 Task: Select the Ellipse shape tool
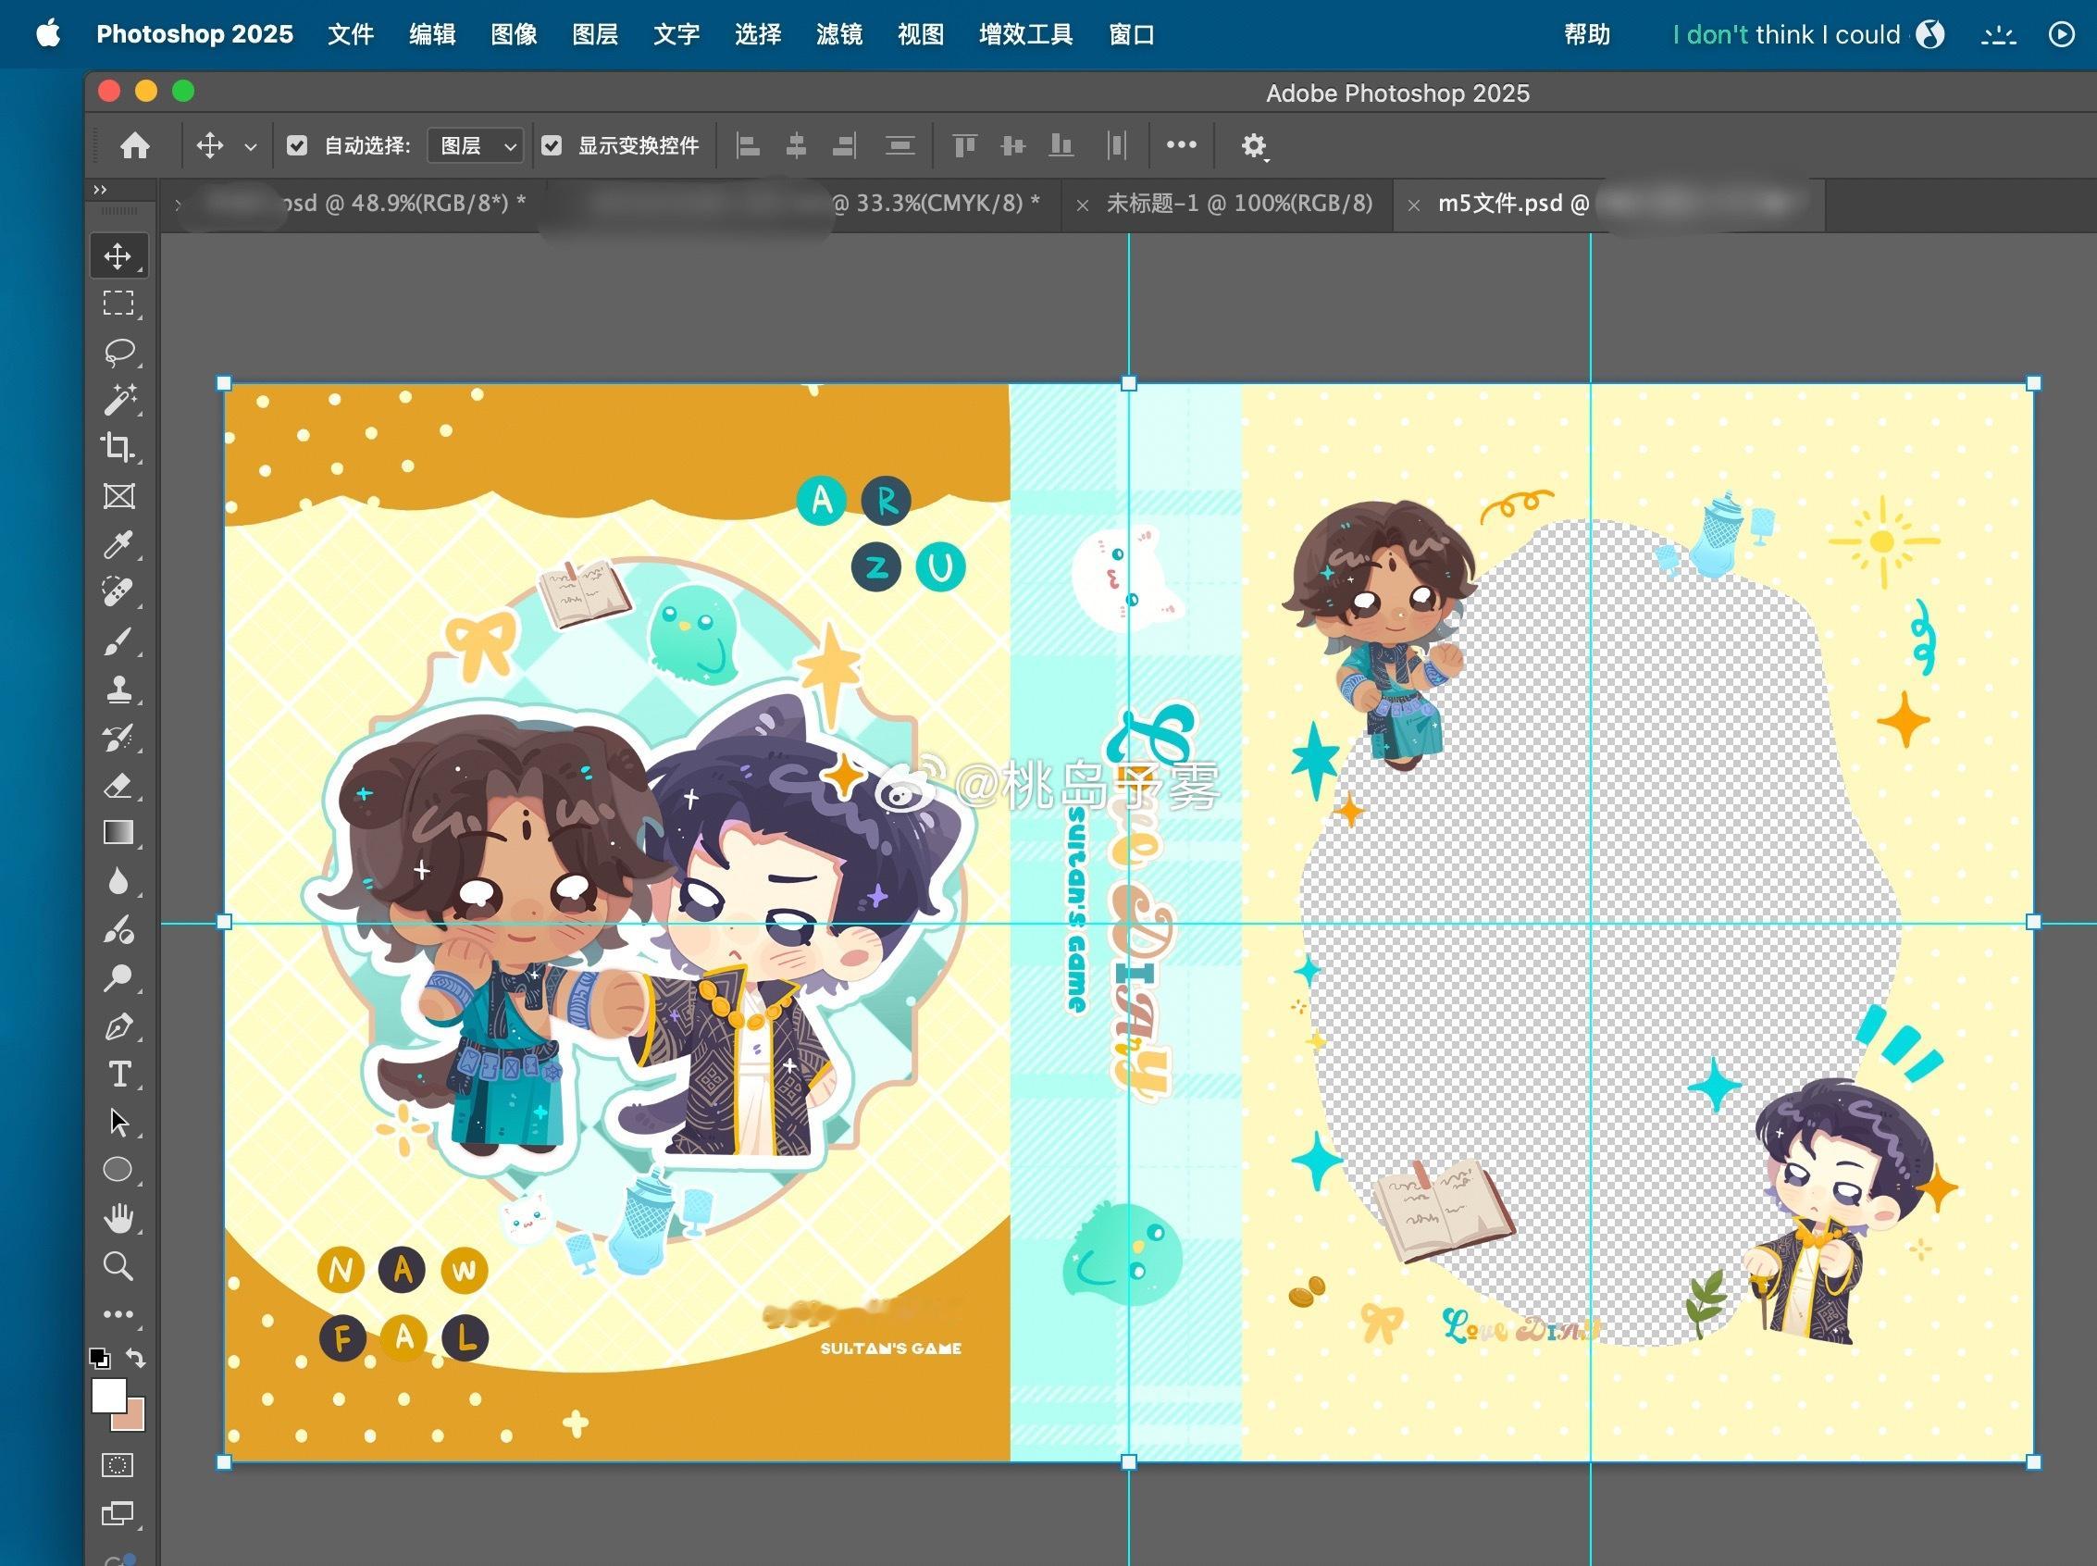point(118,1170)
